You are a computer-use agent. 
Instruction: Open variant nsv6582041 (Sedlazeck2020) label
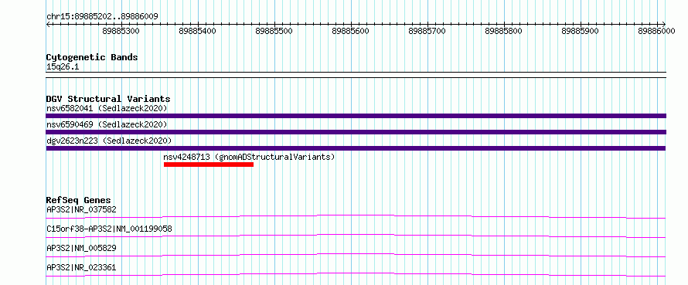point(107,108)
